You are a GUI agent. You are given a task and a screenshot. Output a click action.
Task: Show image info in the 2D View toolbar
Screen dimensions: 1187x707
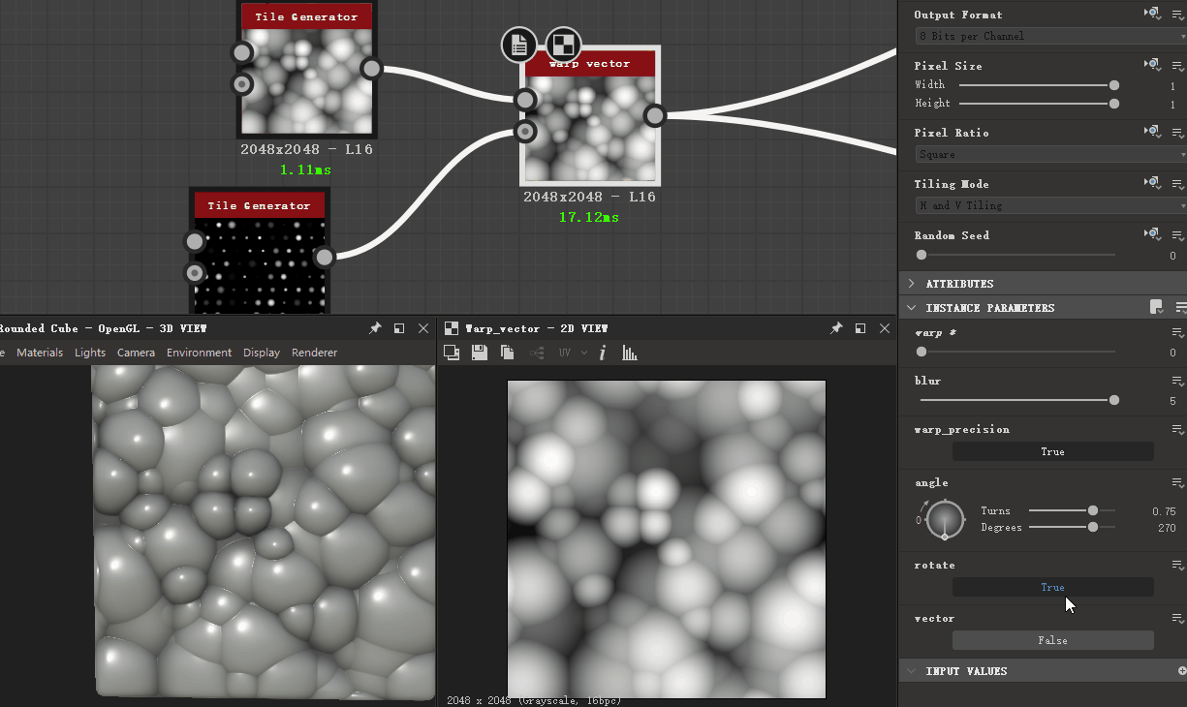602,353
